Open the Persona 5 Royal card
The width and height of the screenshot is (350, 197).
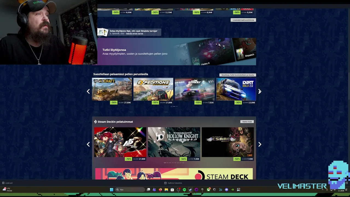(x=120, y=142)
